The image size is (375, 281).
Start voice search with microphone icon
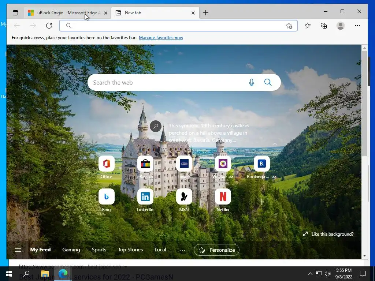pyautogui.click(x=251, y=82)
